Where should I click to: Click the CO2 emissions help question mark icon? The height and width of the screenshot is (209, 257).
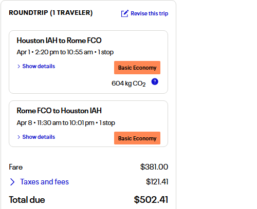pyautogui.click(x=155, y=81)
